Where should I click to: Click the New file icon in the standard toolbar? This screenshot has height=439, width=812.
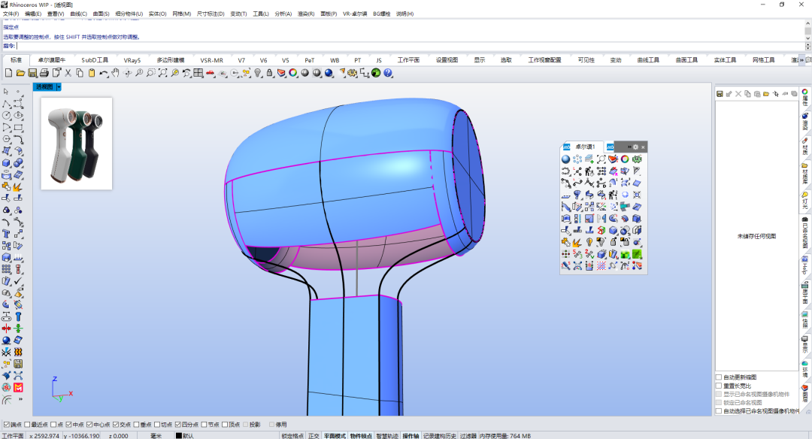8,73
